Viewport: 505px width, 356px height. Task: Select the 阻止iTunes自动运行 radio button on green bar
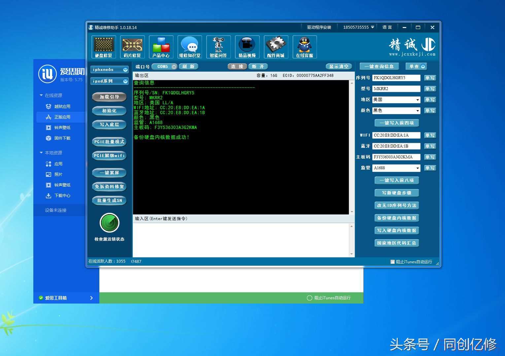[309, 298]
